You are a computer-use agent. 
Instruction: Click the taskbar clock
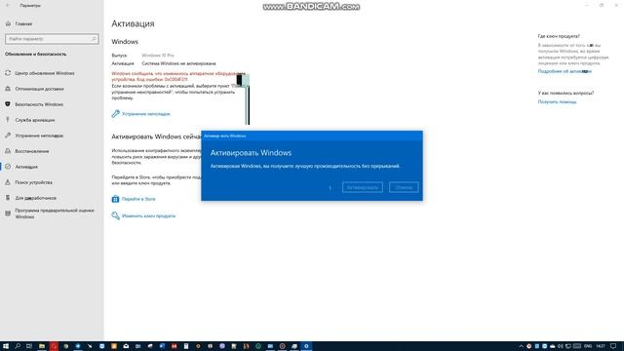pyautogui.click(x=601, y=346)
